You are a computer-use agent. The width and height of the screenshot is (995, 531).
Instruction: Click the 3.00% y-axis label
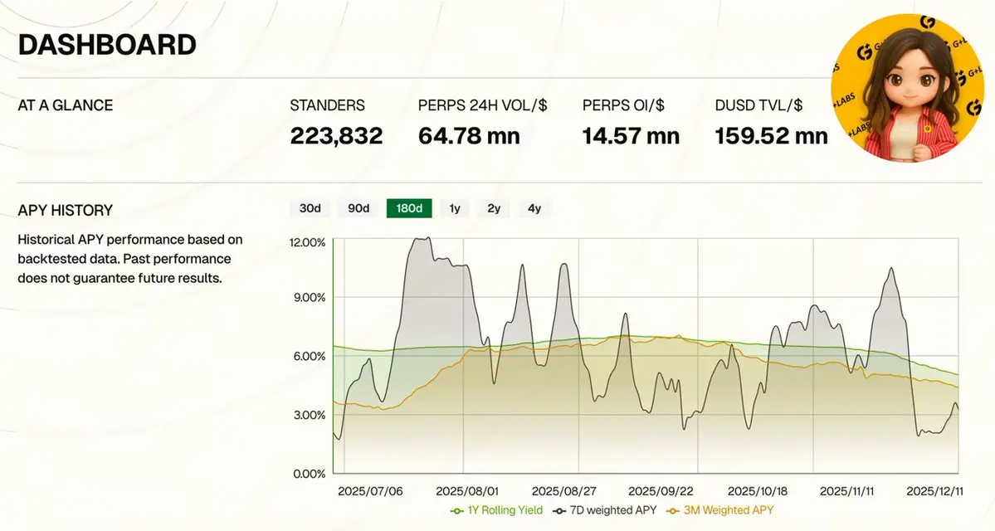[310, 415]
